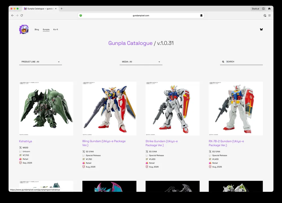This screenshot has height=203, width=282.
Task: Open Strike Gundam (Ukiyo-e Package Ver.) link
Action: click(162, 143)
